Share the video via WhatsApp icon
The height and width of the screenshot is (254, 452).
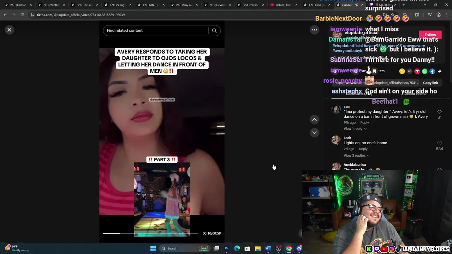(424, 71)
